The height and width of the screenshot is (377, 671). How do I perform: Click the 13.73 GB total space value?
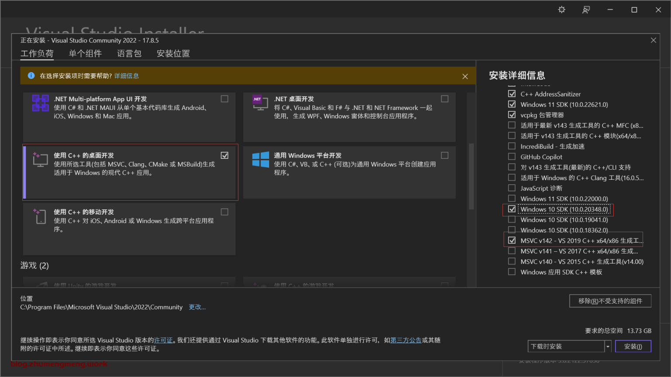(639, 331)
